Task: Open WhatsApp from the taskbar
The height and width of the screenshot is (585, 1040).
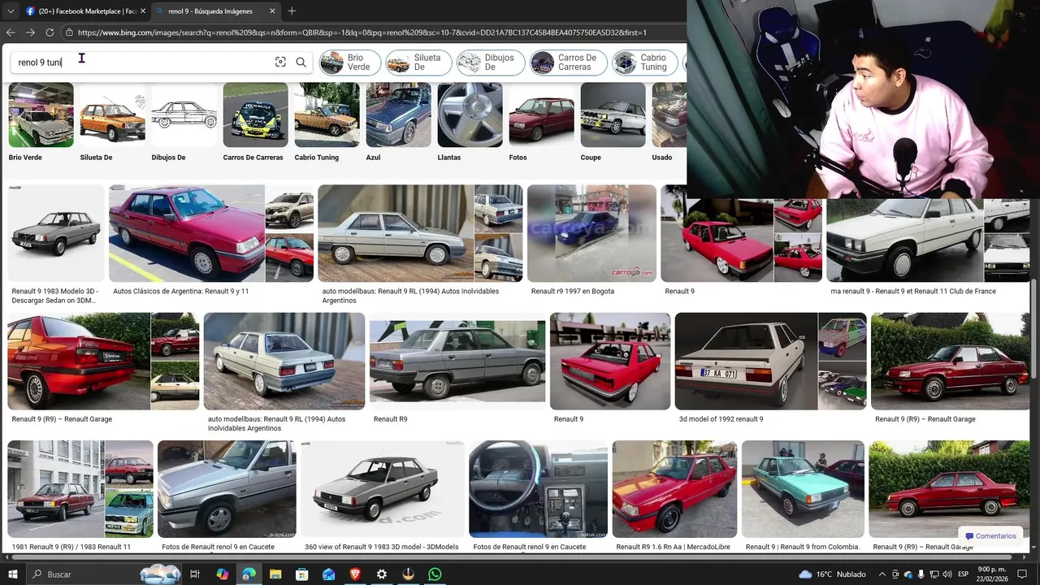Action: (x=435, y=574)
